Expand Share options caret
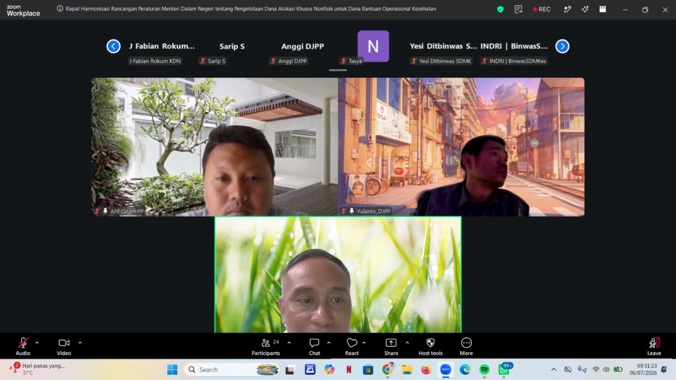The height and width of the screenshot is (380, 676). pos(407,343)
